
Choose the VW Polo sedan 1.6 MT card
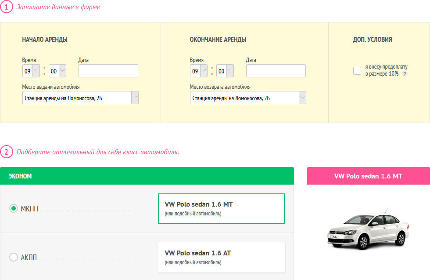[x=221, y=208]
